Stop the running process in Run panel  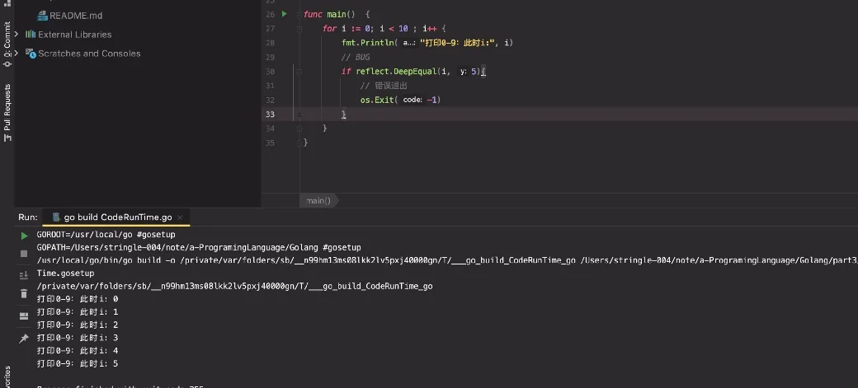24,254
